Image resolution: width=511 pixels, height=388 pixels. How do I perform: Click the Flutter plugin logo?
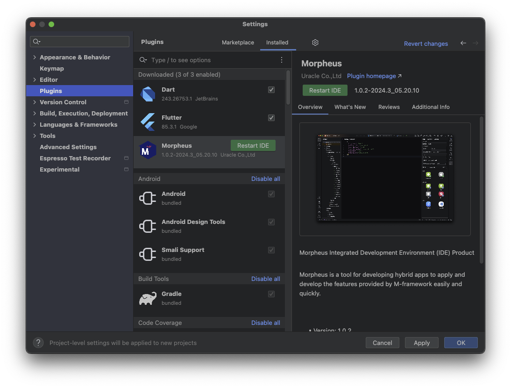(148, 122)
